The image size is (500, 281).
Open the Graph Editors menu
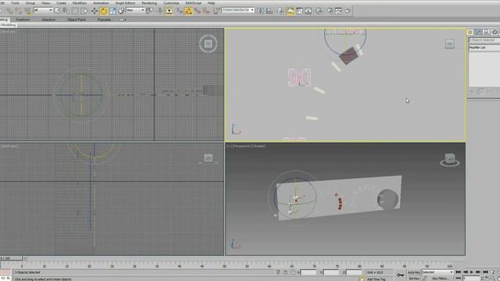(125, 3)
